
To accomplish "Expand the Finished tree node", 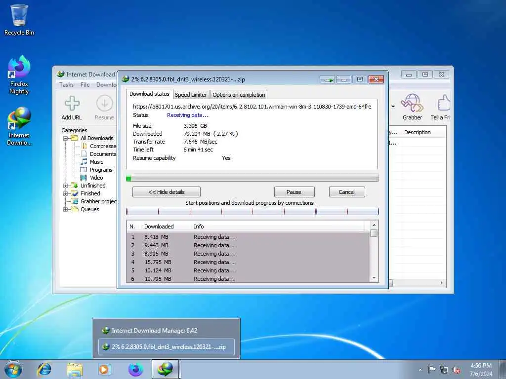I will (x=66, y=193).
